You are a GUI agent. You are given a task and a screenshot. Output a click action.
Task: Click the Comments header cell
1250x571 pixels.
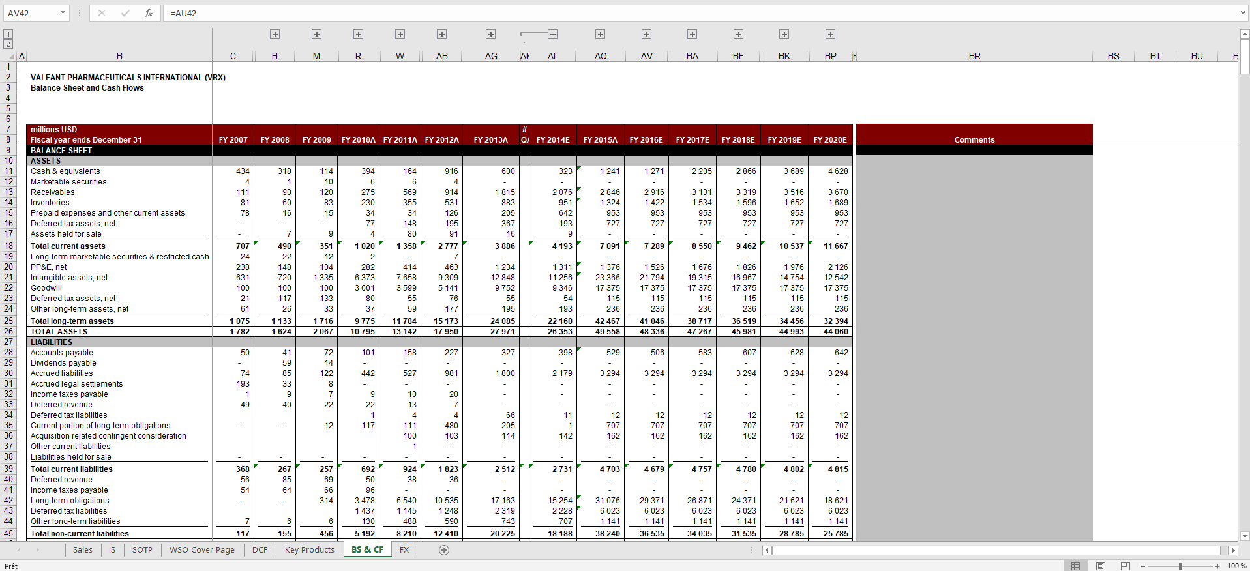point(974,139)
